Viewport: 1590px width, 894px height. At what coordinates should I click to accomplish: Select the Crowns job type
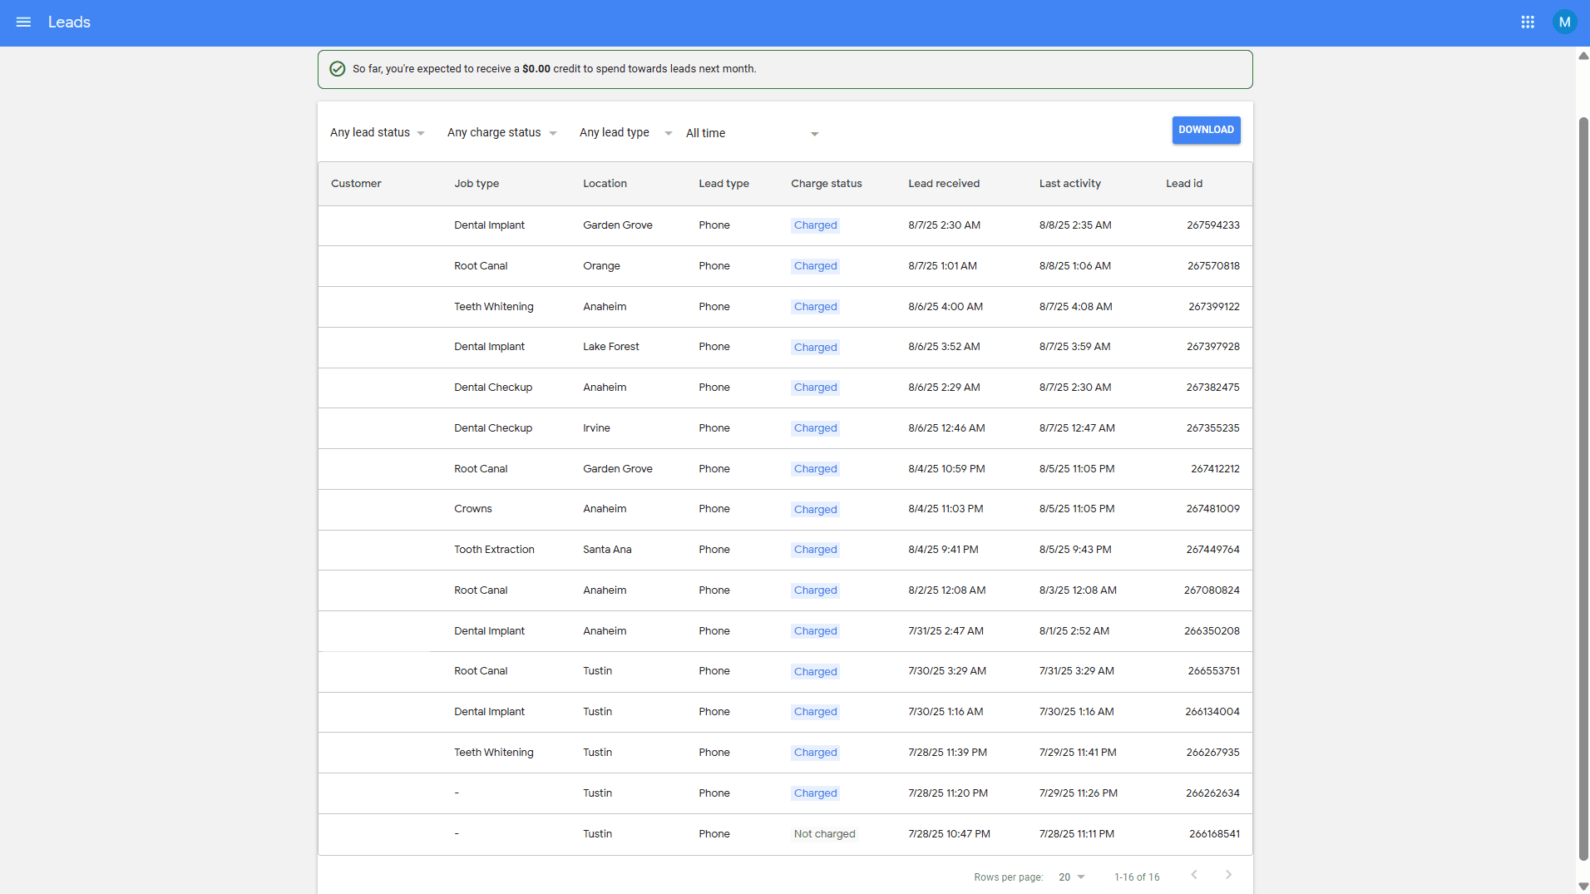tap(472, 509)
